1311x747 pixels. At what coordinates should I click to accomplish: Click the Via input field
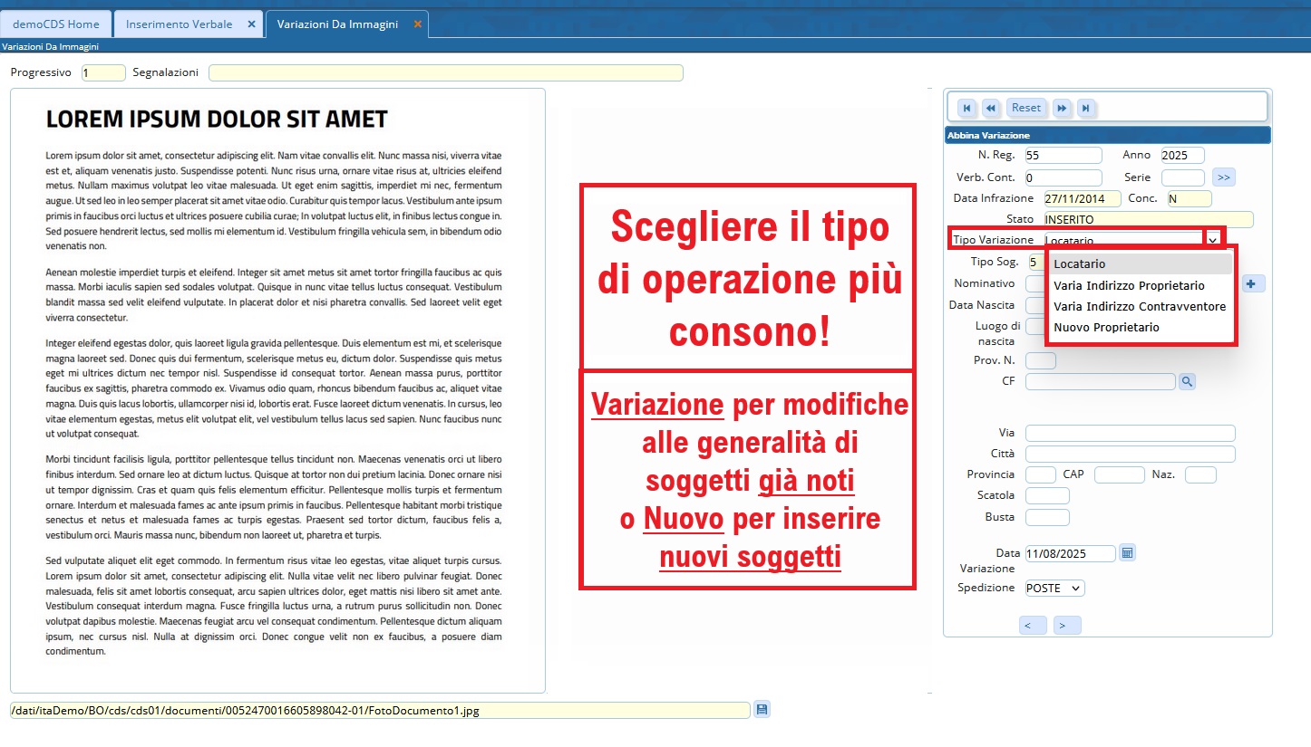coord(1131,433)
